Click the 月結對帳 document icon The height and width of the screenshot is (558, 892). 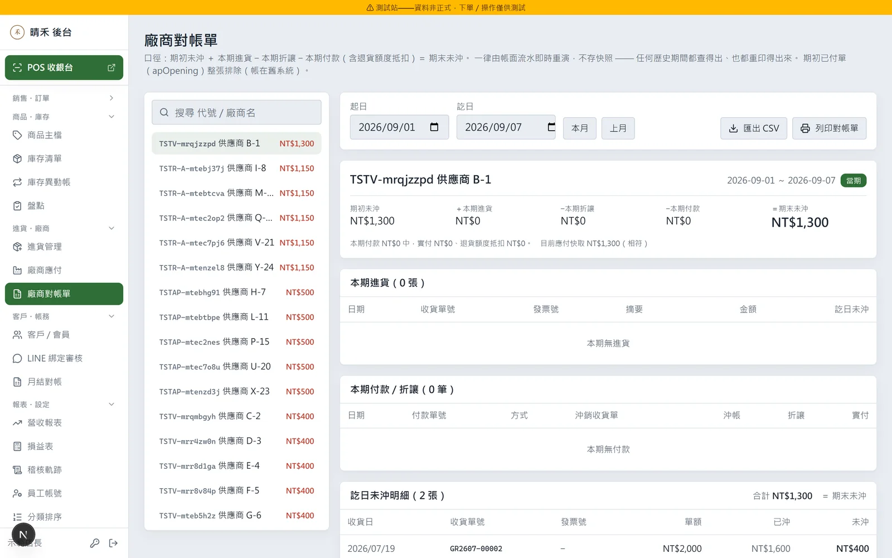pyautogui.click(x=17, y=382)
